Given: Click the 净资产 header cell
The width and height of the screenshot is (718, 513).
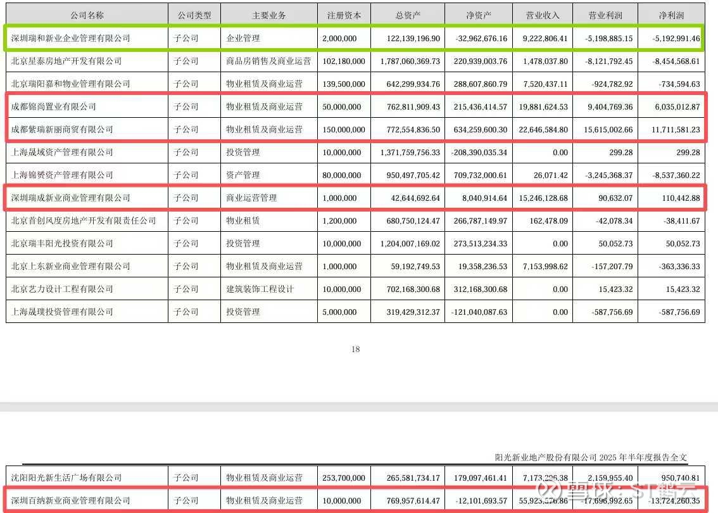Looking at the screenshot, I should (479, 16).
